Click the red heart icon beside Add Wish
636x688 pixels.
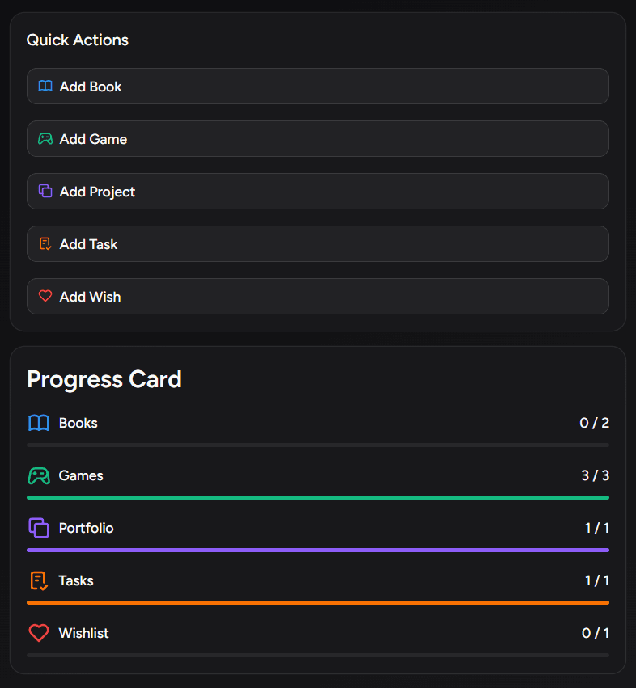coord(45,297)
